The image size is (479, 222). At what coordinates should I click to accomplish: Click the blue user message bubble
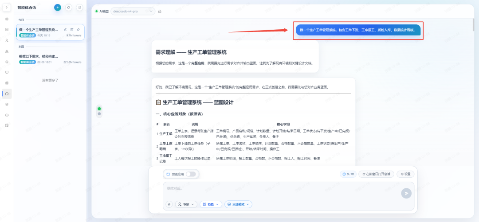click(x=358, y=30)
